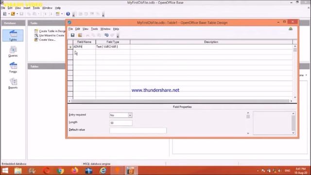
Task: Open the Forms section in Database pane
Action: (x=13, y=68)
